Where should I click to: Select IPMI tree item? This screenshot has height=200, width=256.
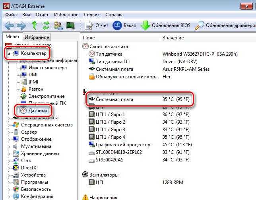[x=33, y=82]
